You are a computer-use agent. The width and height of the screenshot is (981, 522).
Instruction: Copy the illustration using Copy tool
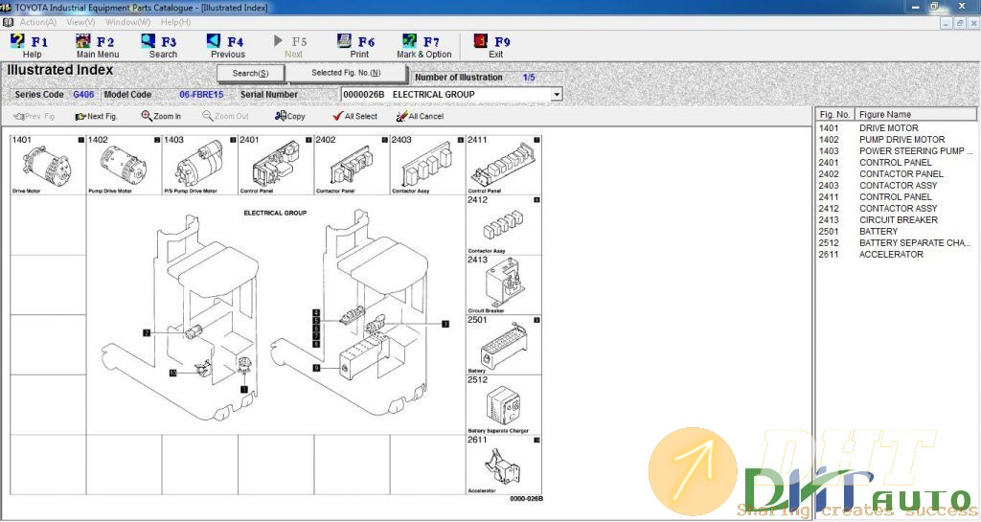[x=290, y=116]
